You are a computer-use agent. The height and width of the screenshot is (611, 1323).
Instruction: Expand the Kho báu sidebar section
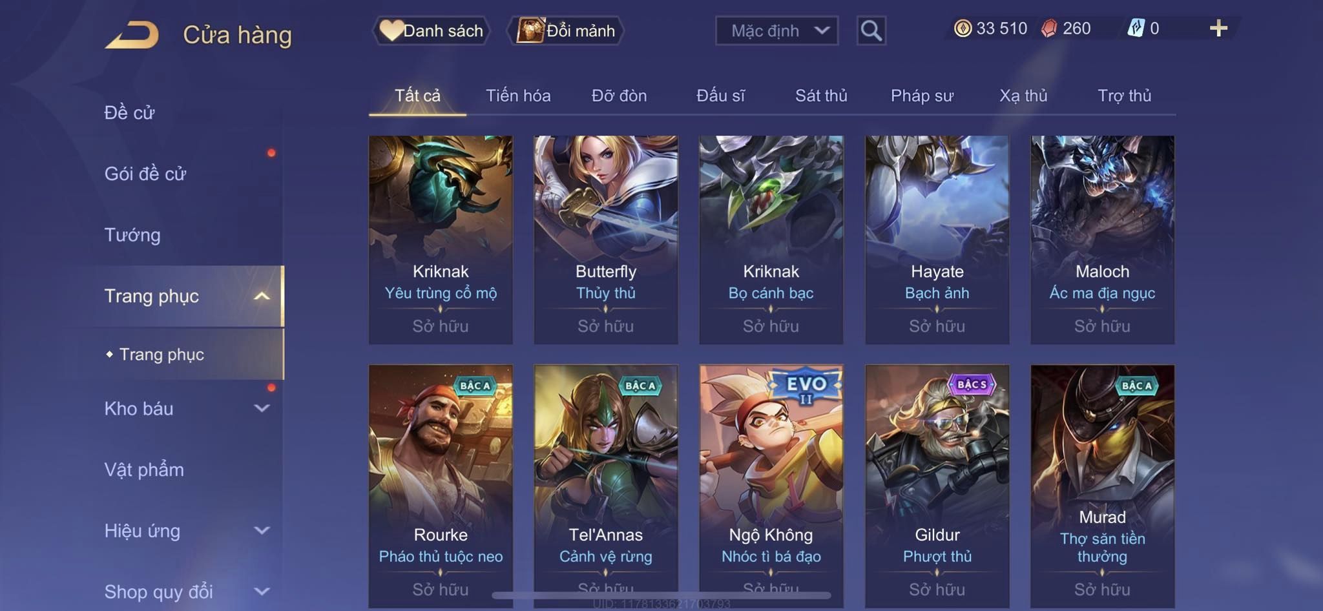(262, 408)
